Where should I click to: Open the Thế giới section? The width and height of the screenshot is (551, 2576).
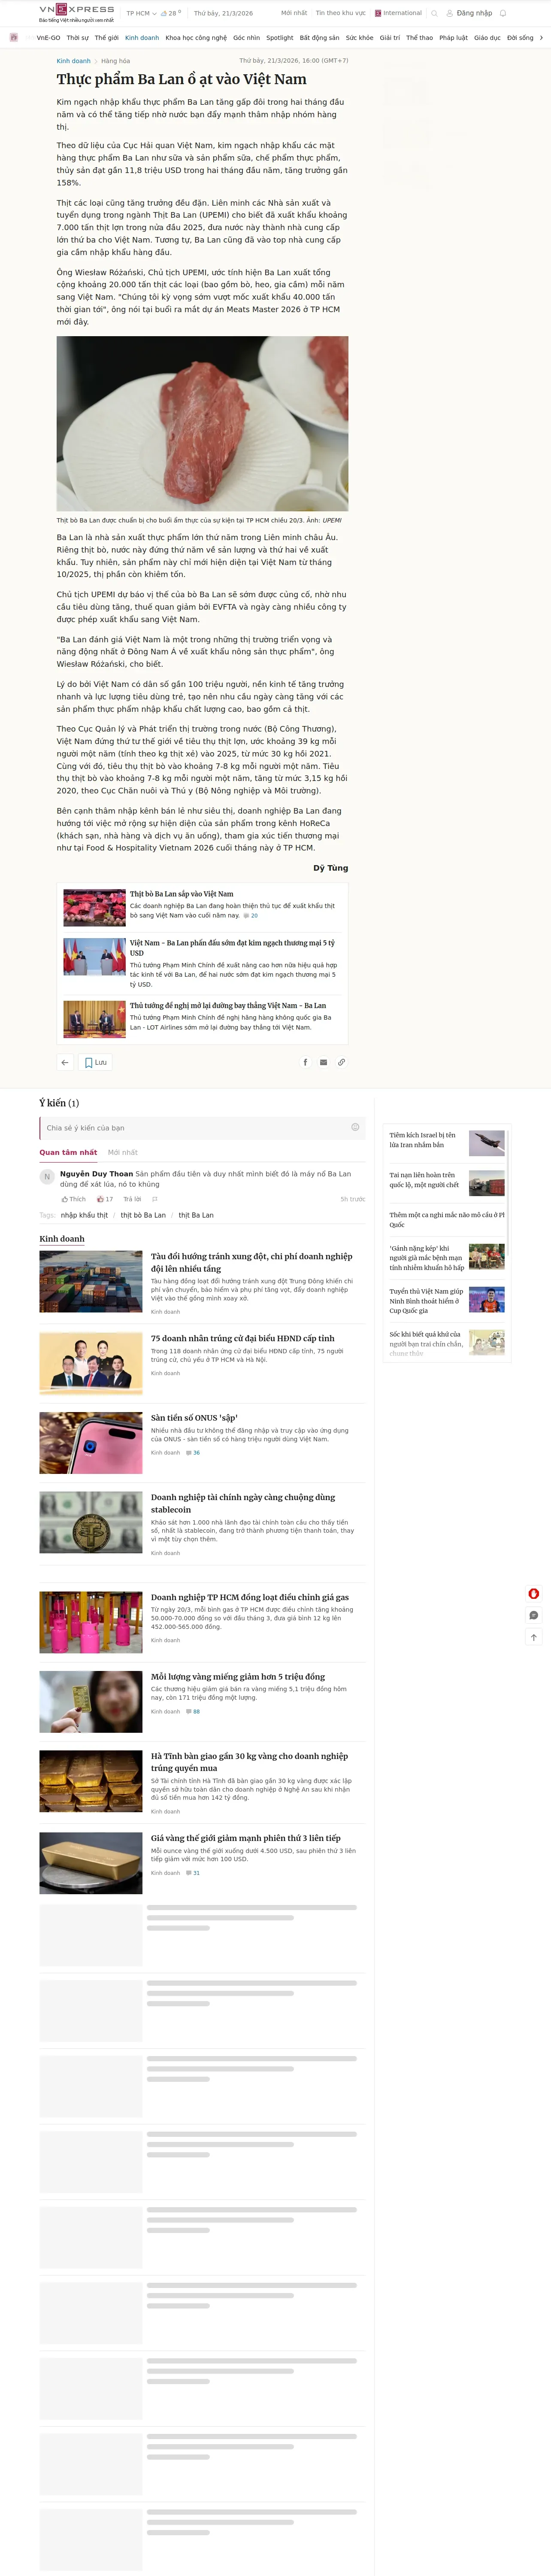(106, 38)
